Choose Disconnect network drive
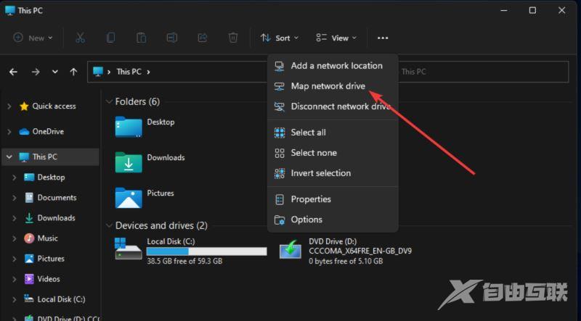 [x=333, y=107]
